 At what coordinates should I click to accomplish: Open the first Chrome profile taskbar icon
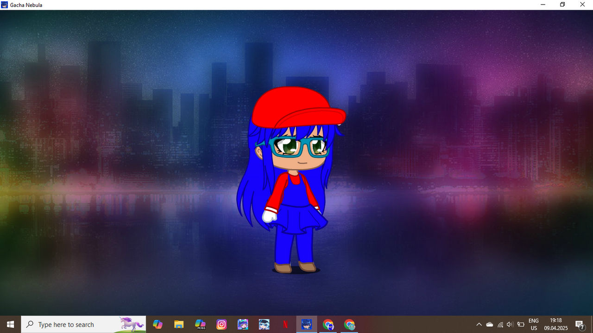[x=328, y=325]
